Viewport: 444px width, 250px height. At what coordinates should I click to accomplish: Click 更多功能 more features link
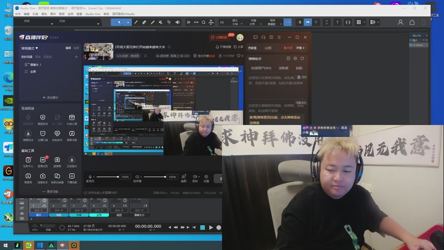click(x=50, y=192)
